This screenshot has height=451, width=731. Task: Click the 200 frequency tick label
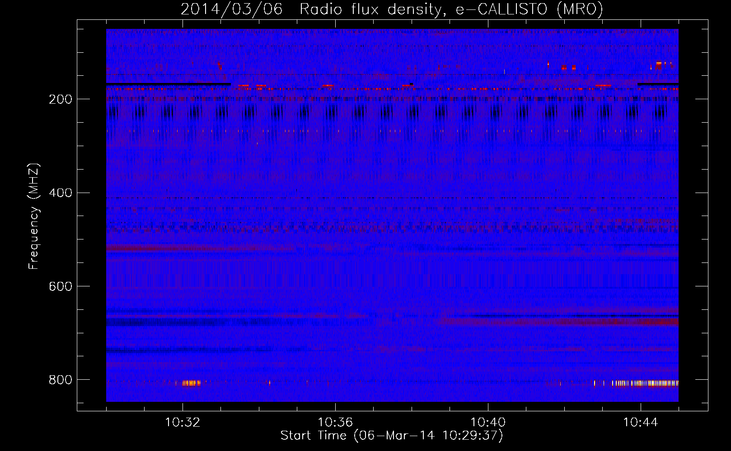coord(61,99)
